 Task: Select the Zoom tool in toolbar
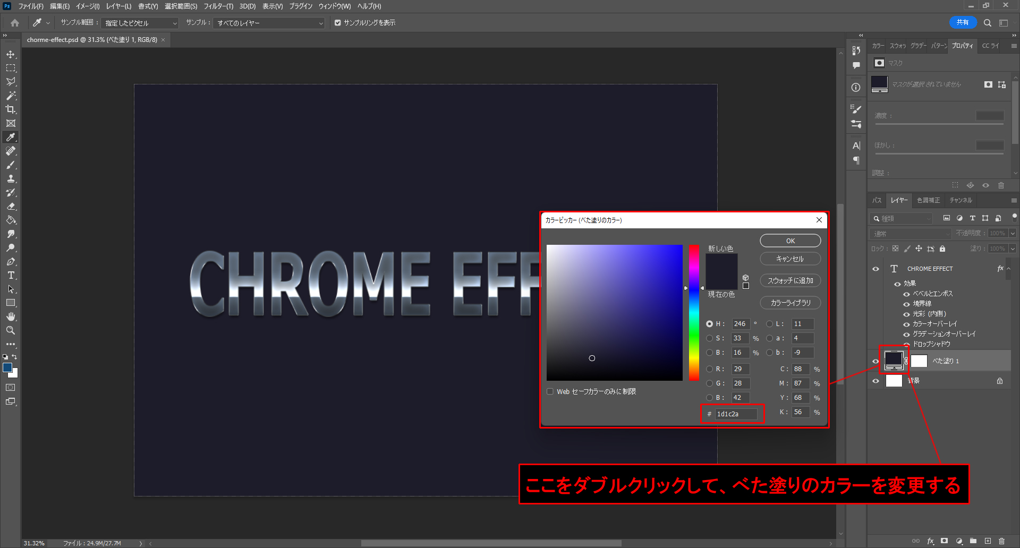11,330
